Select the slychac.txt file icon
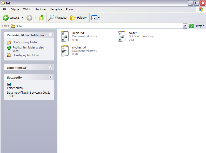Screen dimensions: 206x153 coord(65,51)
